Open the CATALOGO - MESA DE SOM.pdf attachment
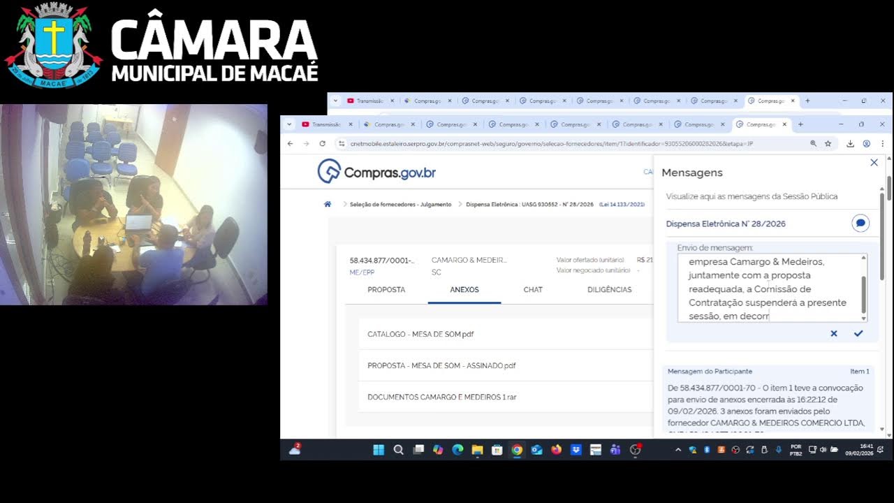The height and width of the screenshot is (503, 894). pos(420,334)
